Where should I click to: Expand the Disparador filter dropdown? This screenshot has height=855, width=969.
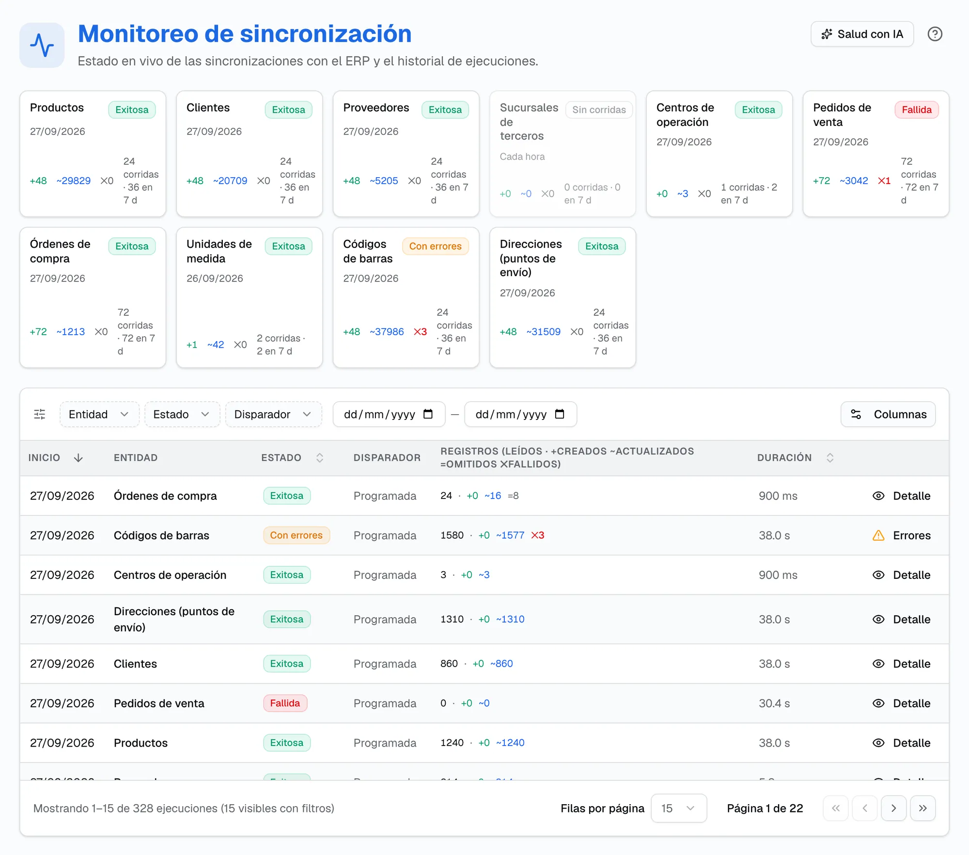click(x=273, y=414)
